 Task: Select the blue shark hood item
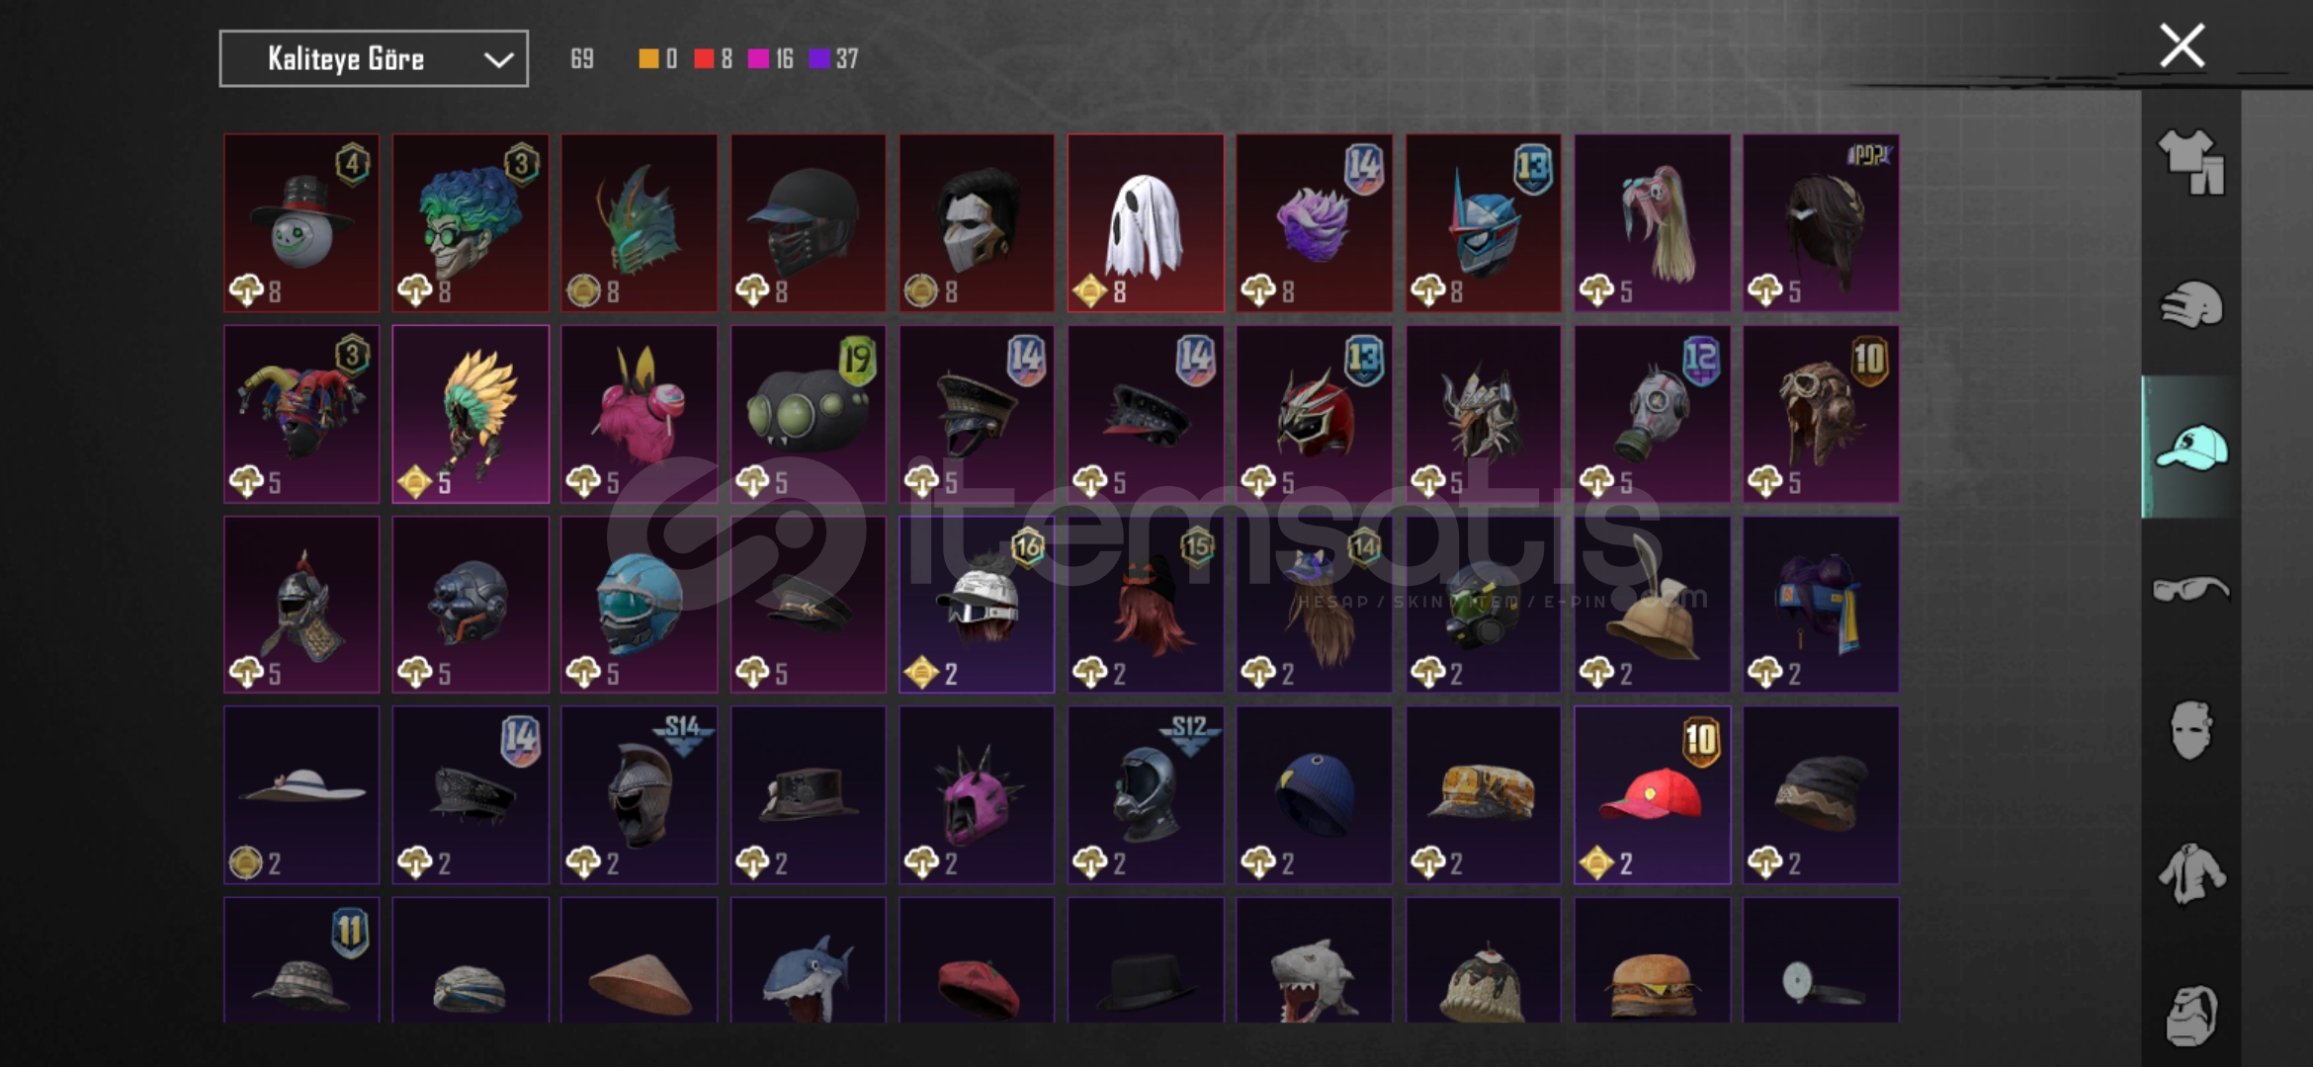pyautogui.click(x=808, y=959)
